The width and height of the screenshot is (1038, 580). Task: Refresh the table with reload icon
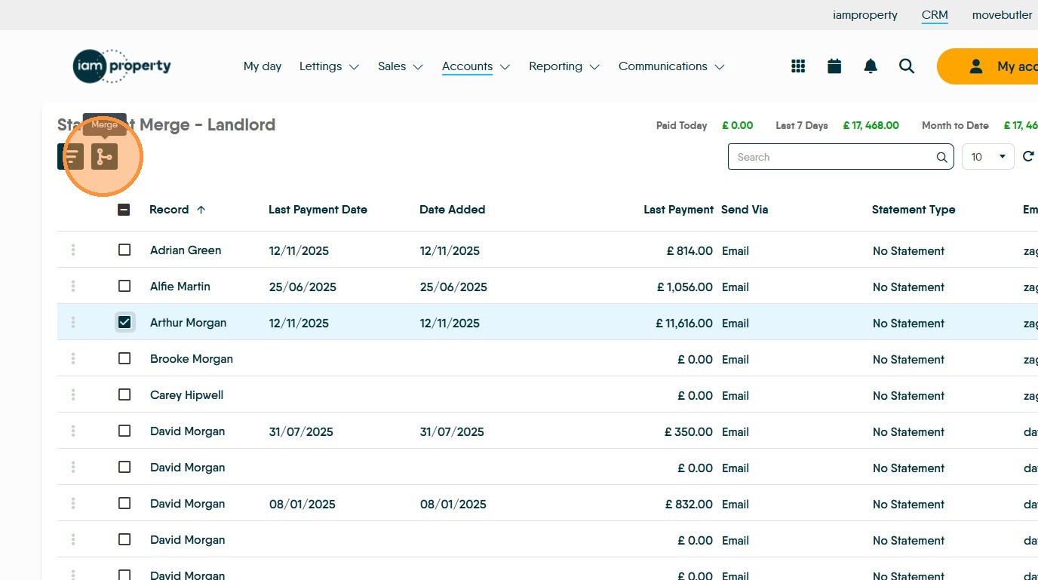[x=1027, y=157]
